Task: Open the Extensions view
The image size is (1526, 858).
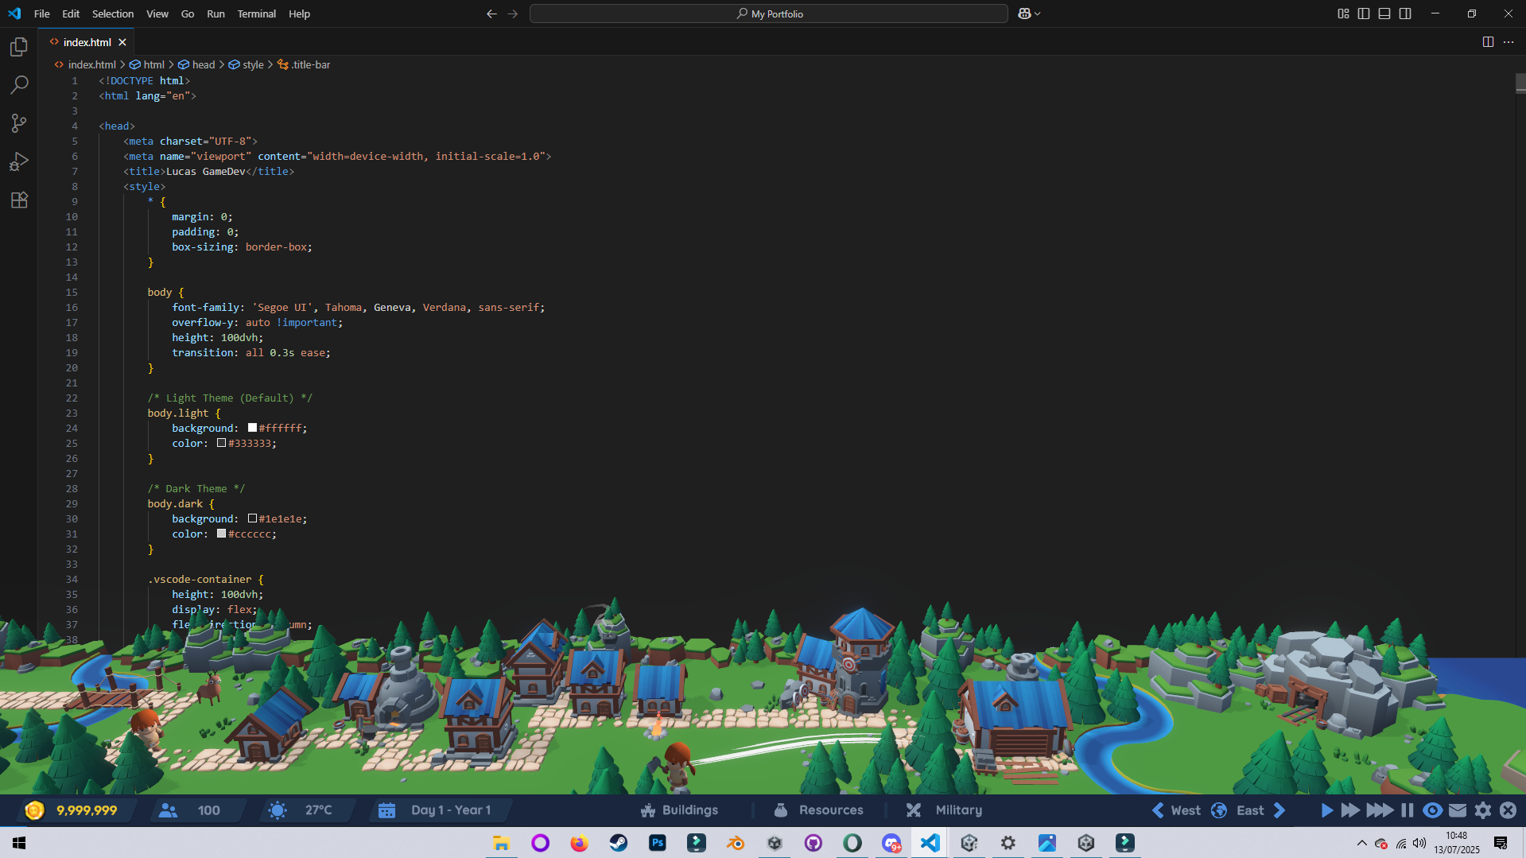Action: [19, 200]
